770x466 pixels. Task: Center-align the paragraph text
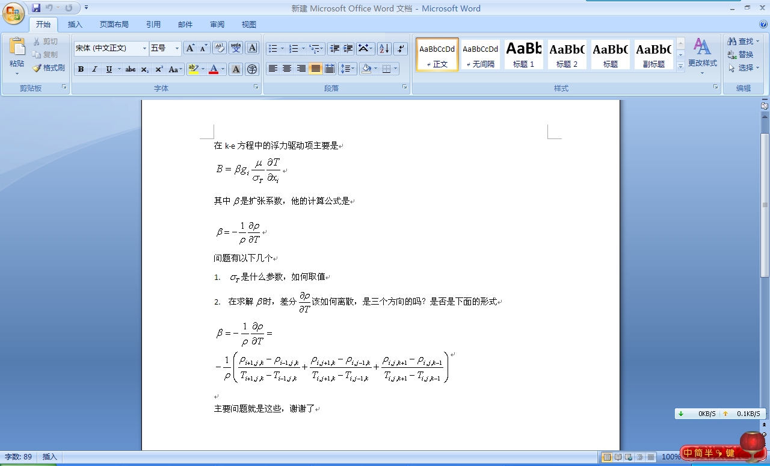(287, 69)
